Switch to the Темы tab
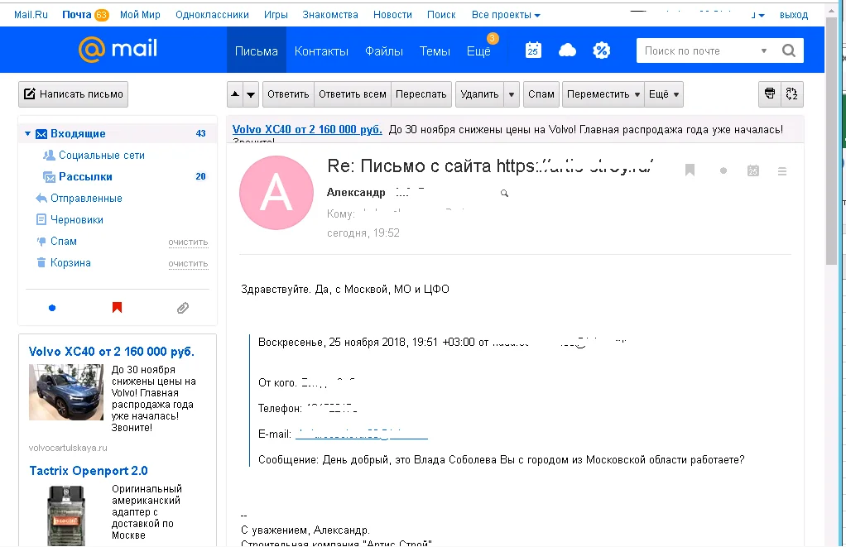 435,50
